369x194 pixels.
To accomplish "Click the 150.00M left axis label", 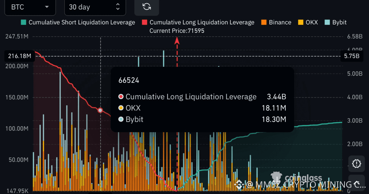I will [x=17, y=97].
